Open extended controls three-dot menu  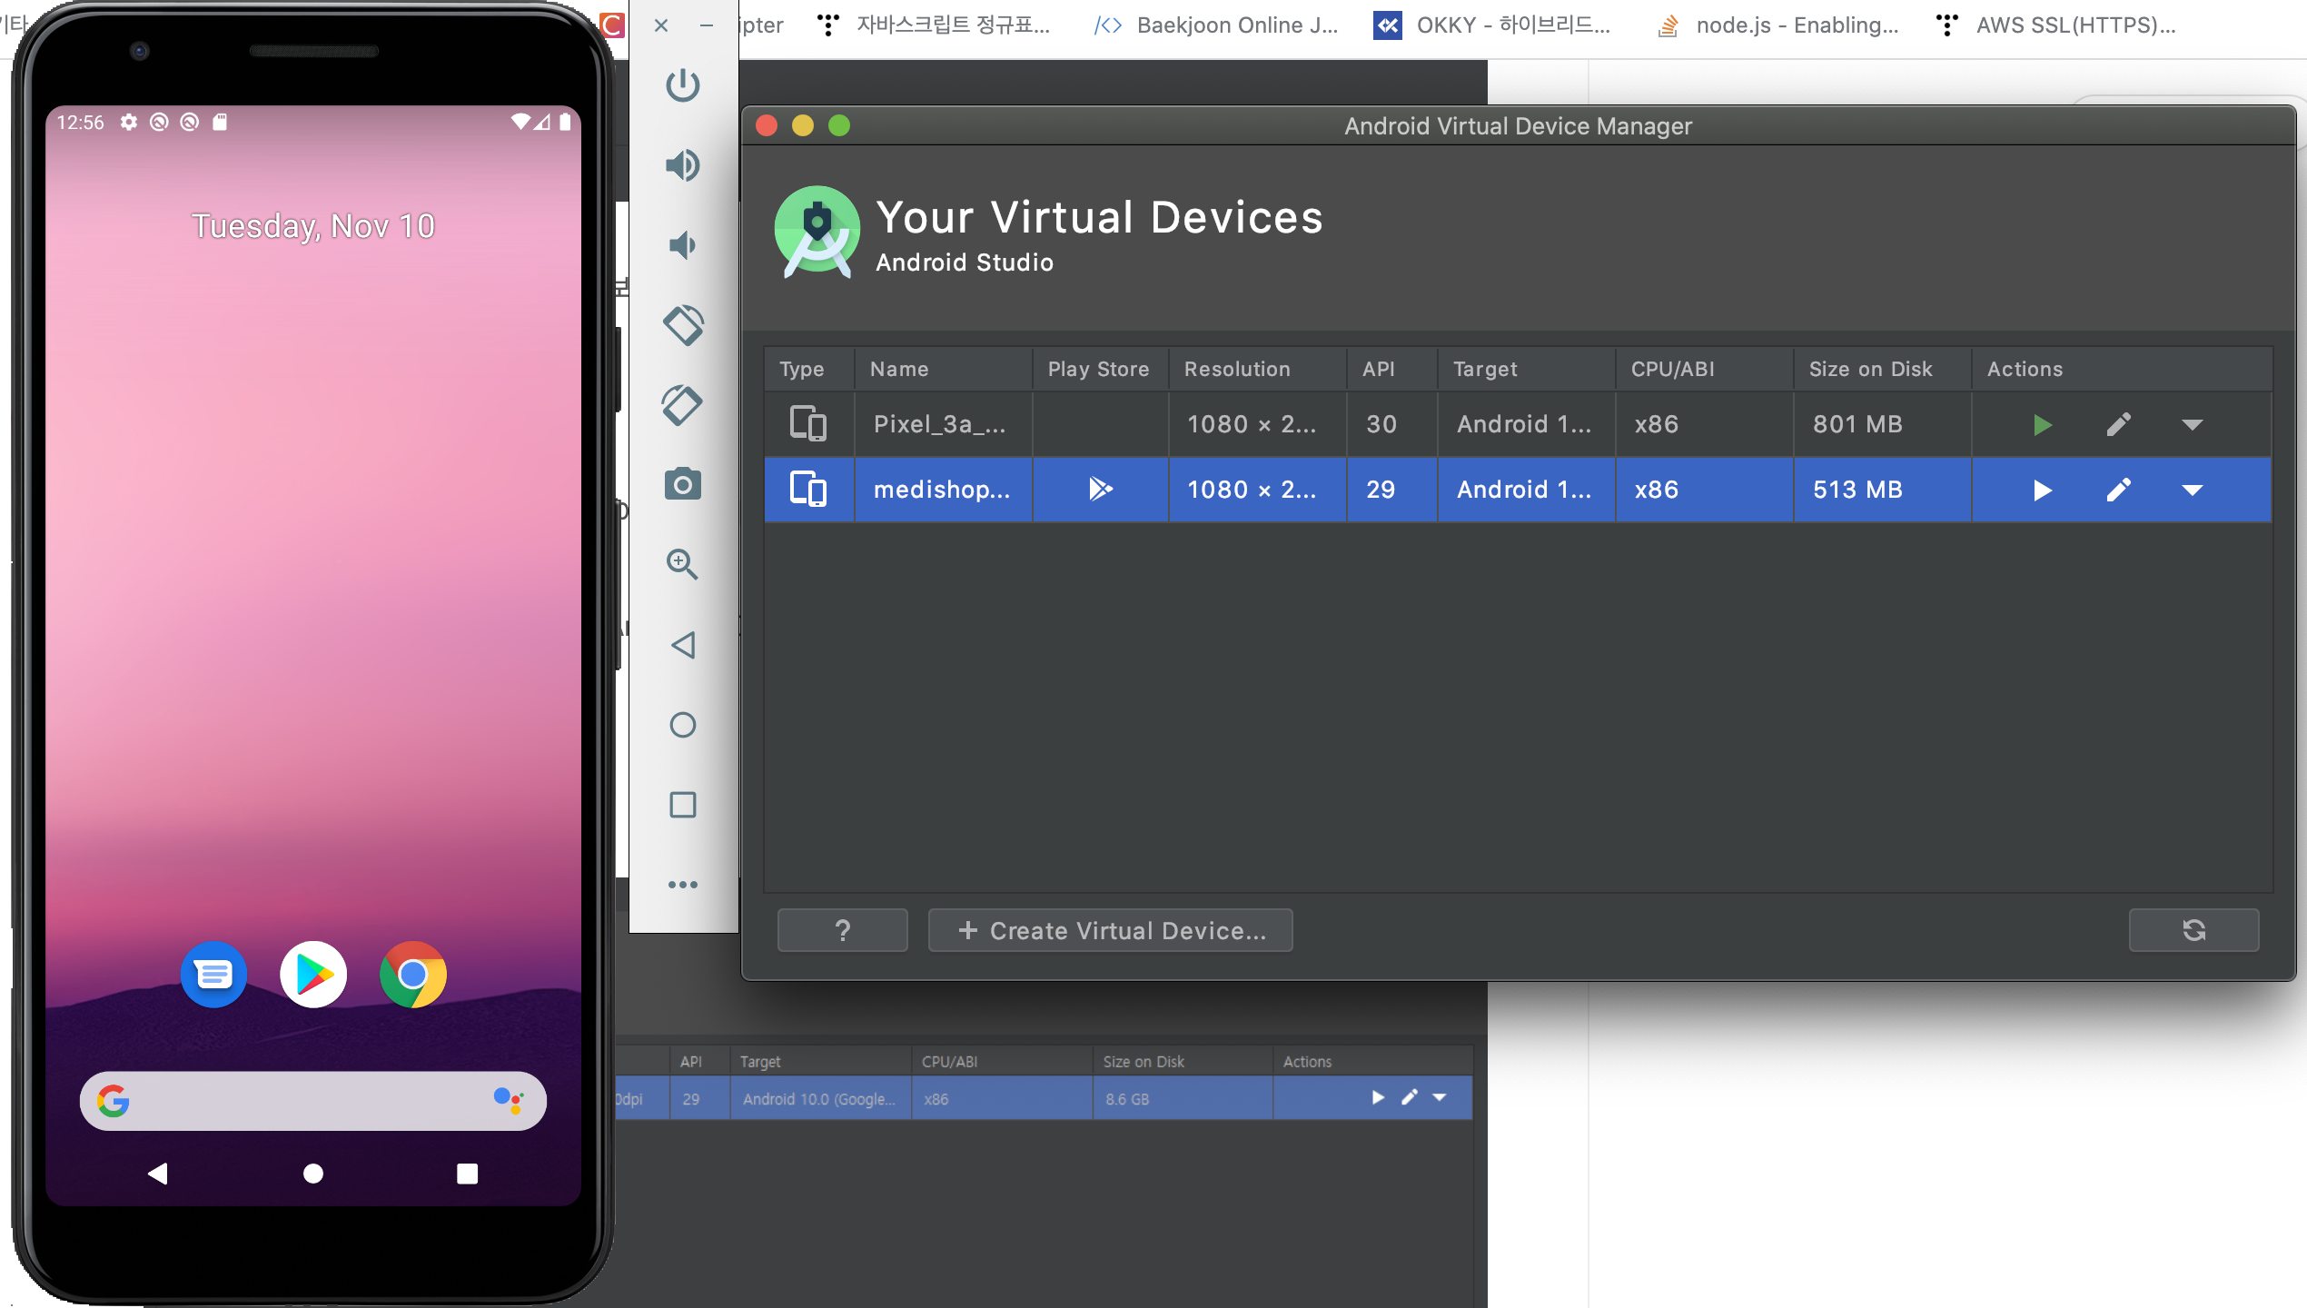[x=682, y=884]
